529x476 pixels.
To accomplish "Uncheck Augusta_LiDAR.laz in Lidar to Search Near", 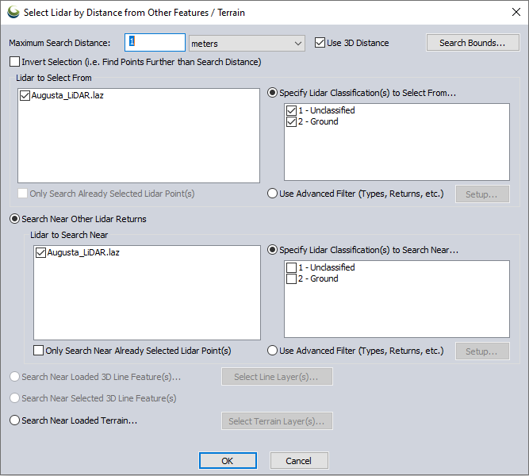I will (x=41, y=253).
